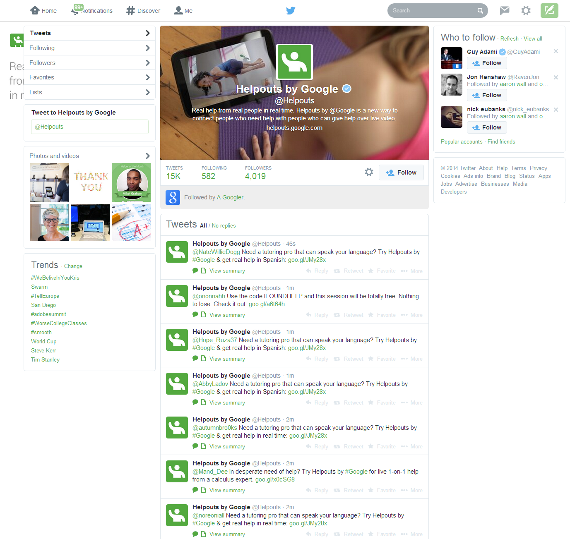
Task: Expand the Favorites sidebar row
Action: coord(89,77)
